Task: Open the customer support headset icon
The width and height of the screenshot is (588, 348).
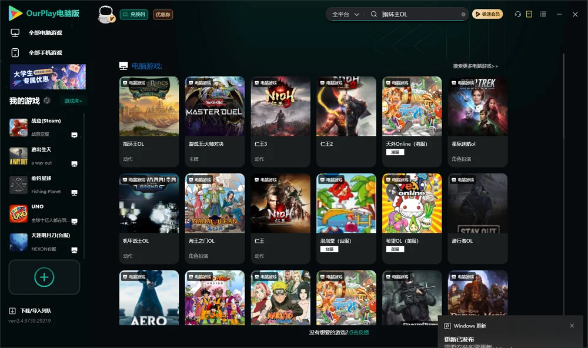Action: tap(517, 14)
